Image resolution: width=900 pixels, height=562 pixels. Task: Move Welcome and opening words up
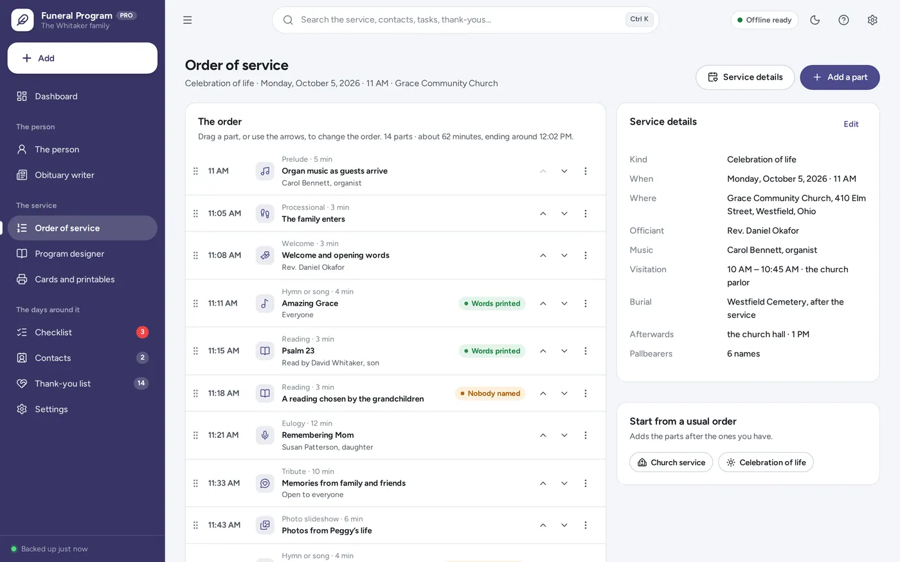point(543,256)
